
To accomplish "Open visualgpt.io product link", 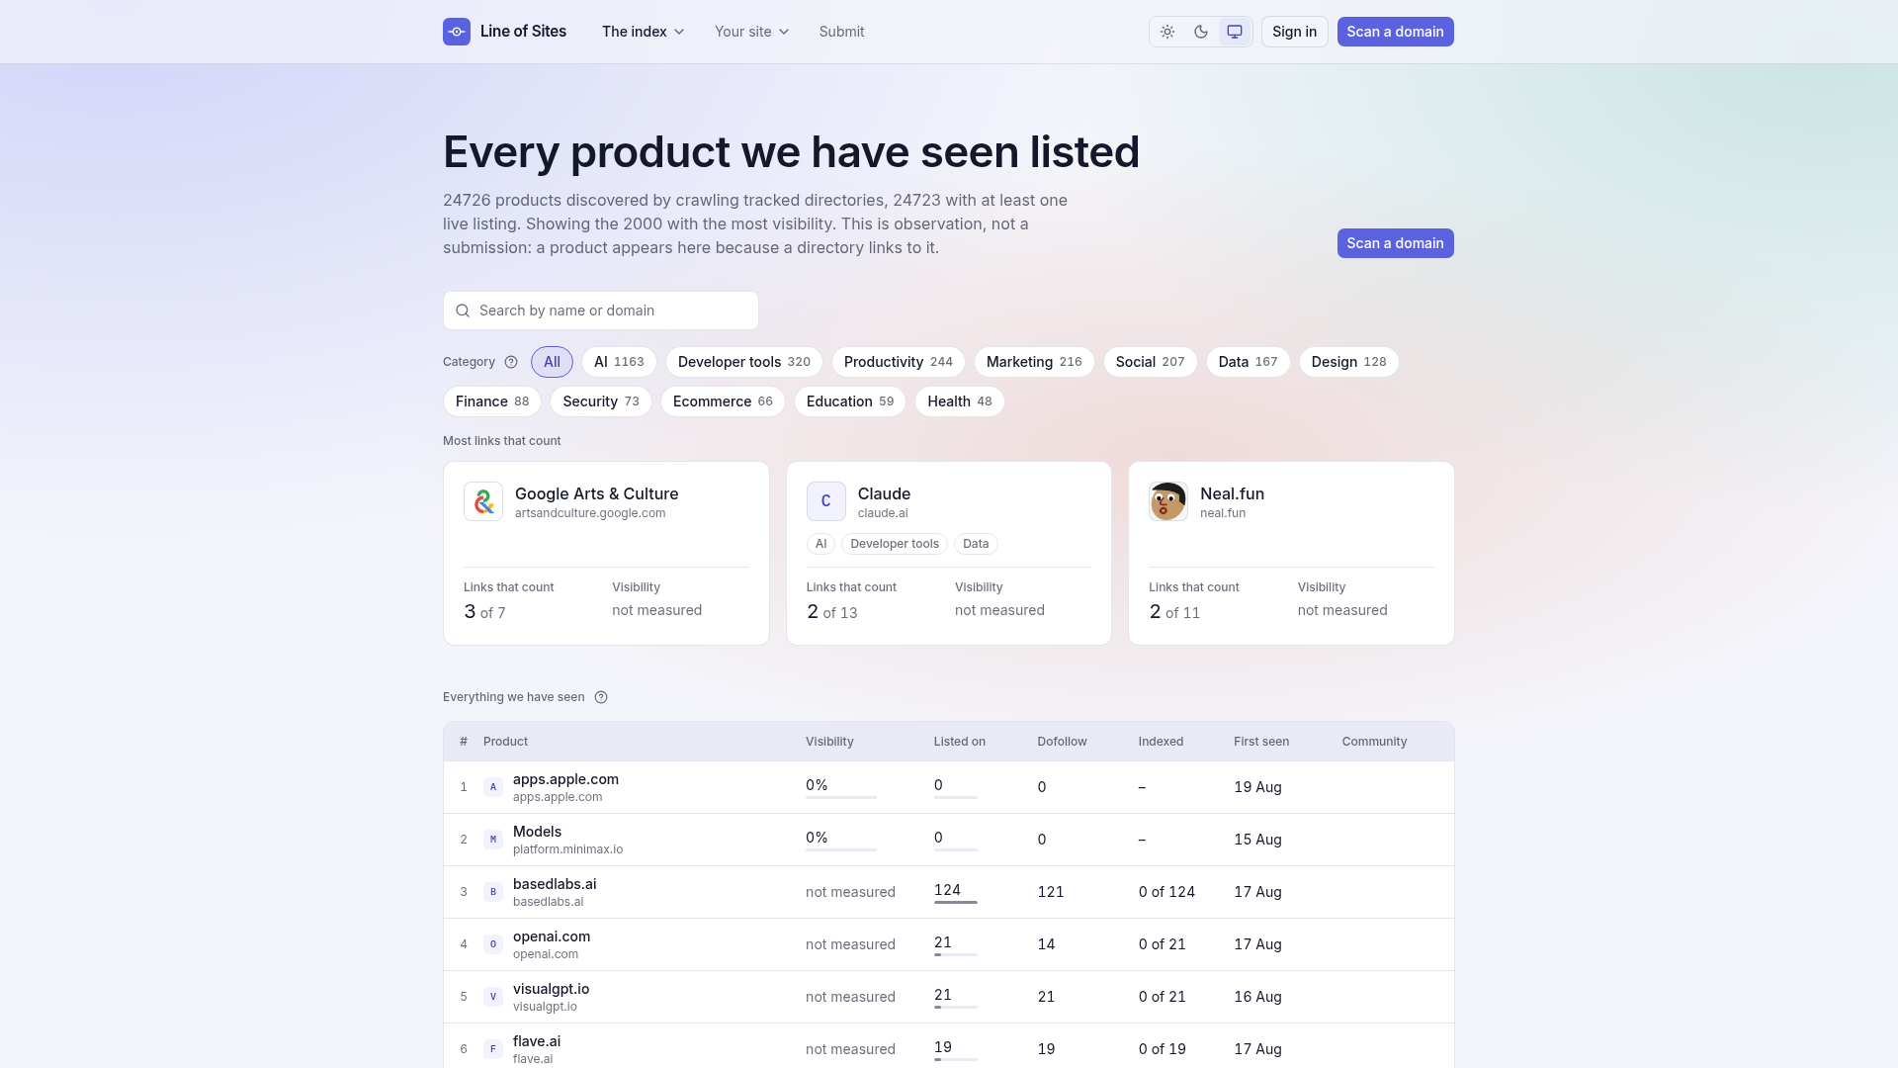I will click(551, 989).
